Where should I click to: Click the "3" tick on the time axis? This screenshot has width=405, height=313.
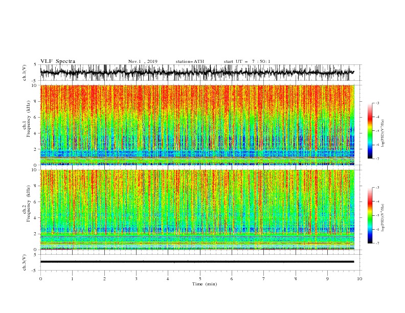click(x=136, y=279)
